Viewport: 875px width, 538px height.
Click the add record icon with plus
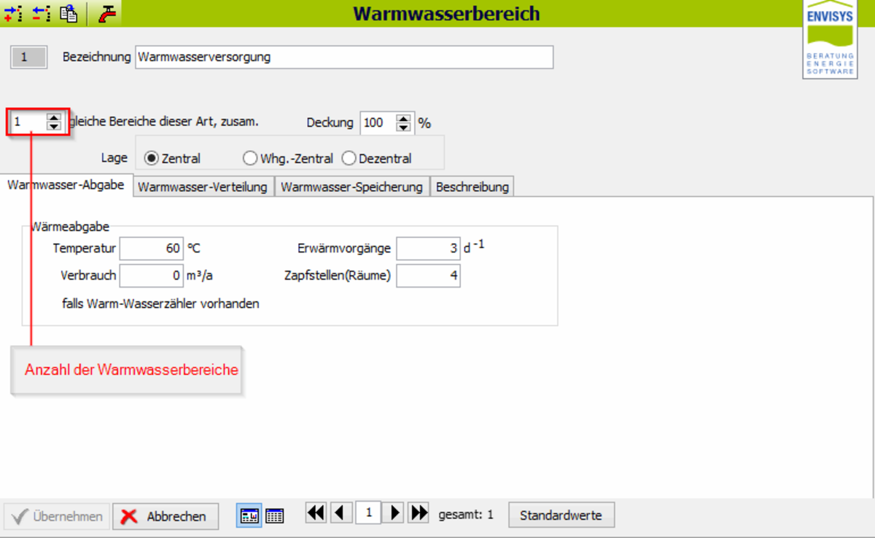click(x=14, y=13)
